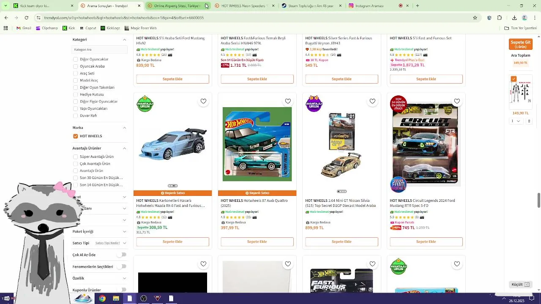Go to cart with Sepete Git button
Viewport: 541px width, 304px height.
pyautogui.click(x=520, y=44)
